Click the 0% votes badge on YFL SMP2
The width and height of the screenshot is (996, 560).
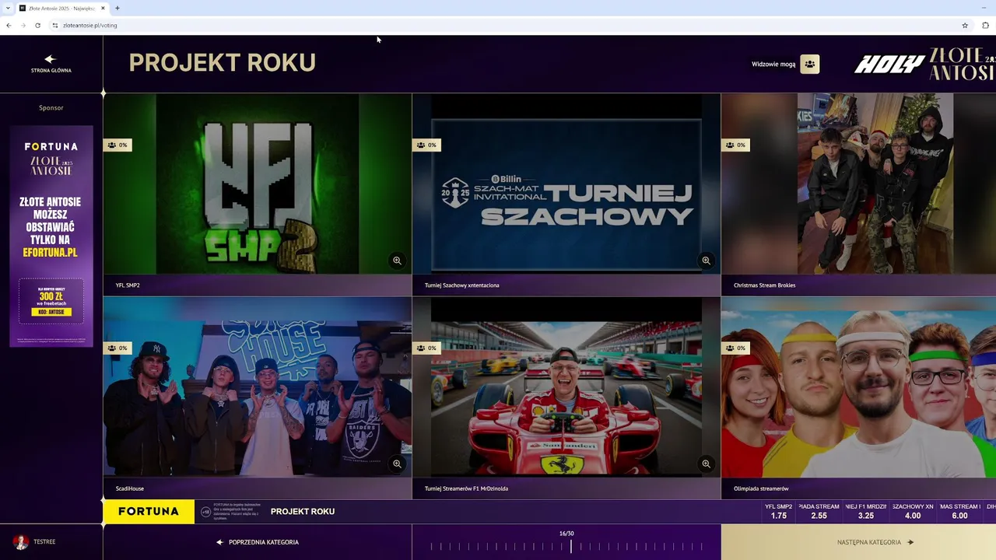[117, 145]
